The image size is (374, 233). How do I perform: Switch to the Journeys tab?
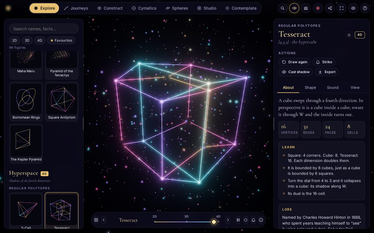pyautogui.click(x=76, y=8)
